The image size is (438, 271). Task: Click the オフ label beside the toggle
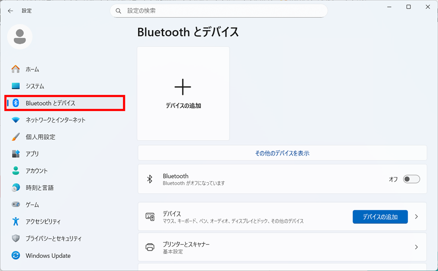pos(393,179)
